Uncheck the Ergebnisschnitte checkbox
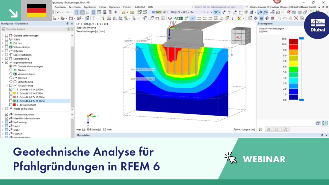 (6, 62)
